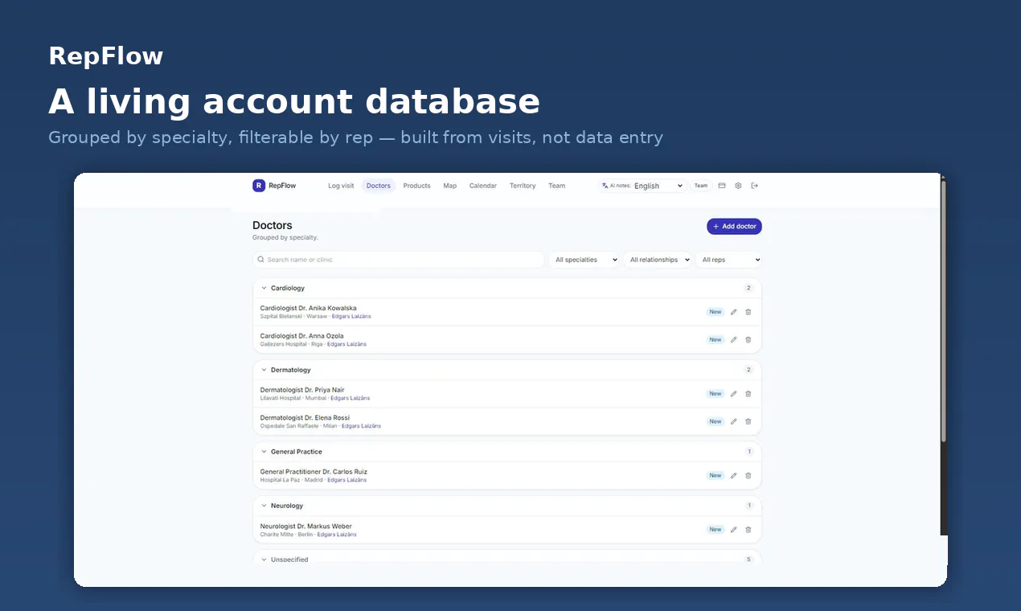Edit Dr. Priya Nair's entry

733,394
